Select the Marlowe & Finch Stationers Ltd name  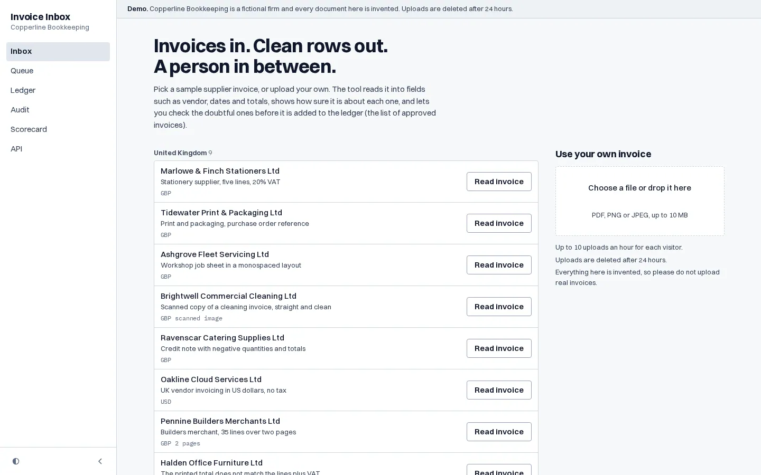tap(220, 171)
